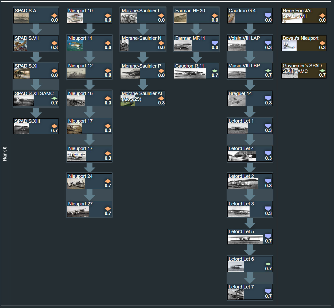334x308 pixels.
Task: Click the green icon on Voisin VIII LBP
Action: pyautogui.click(x=268, y=71)
